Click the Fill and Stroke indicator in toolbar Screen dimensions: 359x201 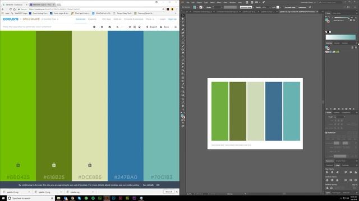click(x=183, y=117)
